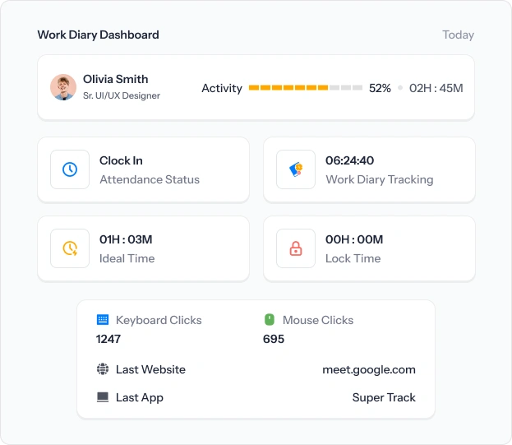The width and height of the screenshot is (512, 445).
Task: Click the Sr. UI/UX Designer title
Action: [x=122, y=95]
